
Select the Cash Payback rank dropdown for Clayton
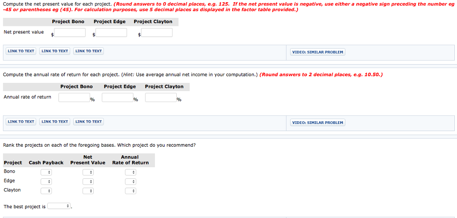[46, 191]
